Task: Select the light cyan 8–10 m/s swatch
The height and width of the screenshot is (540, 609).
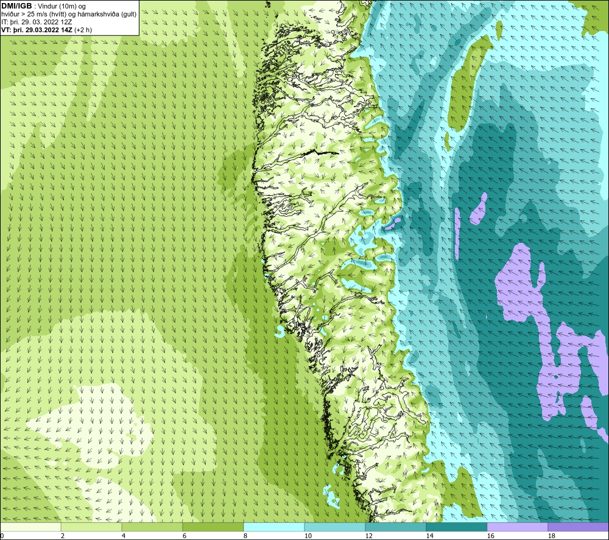Action: point(274,527)
